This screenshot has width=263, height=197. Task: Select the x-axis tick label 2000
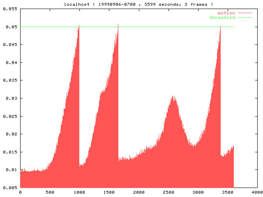(x=138, y=192)
